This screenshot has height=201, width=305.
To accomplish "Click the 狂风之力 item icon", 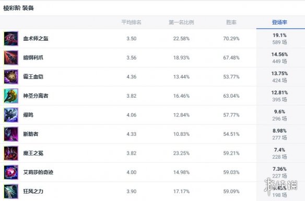I will tap(11, 191).
